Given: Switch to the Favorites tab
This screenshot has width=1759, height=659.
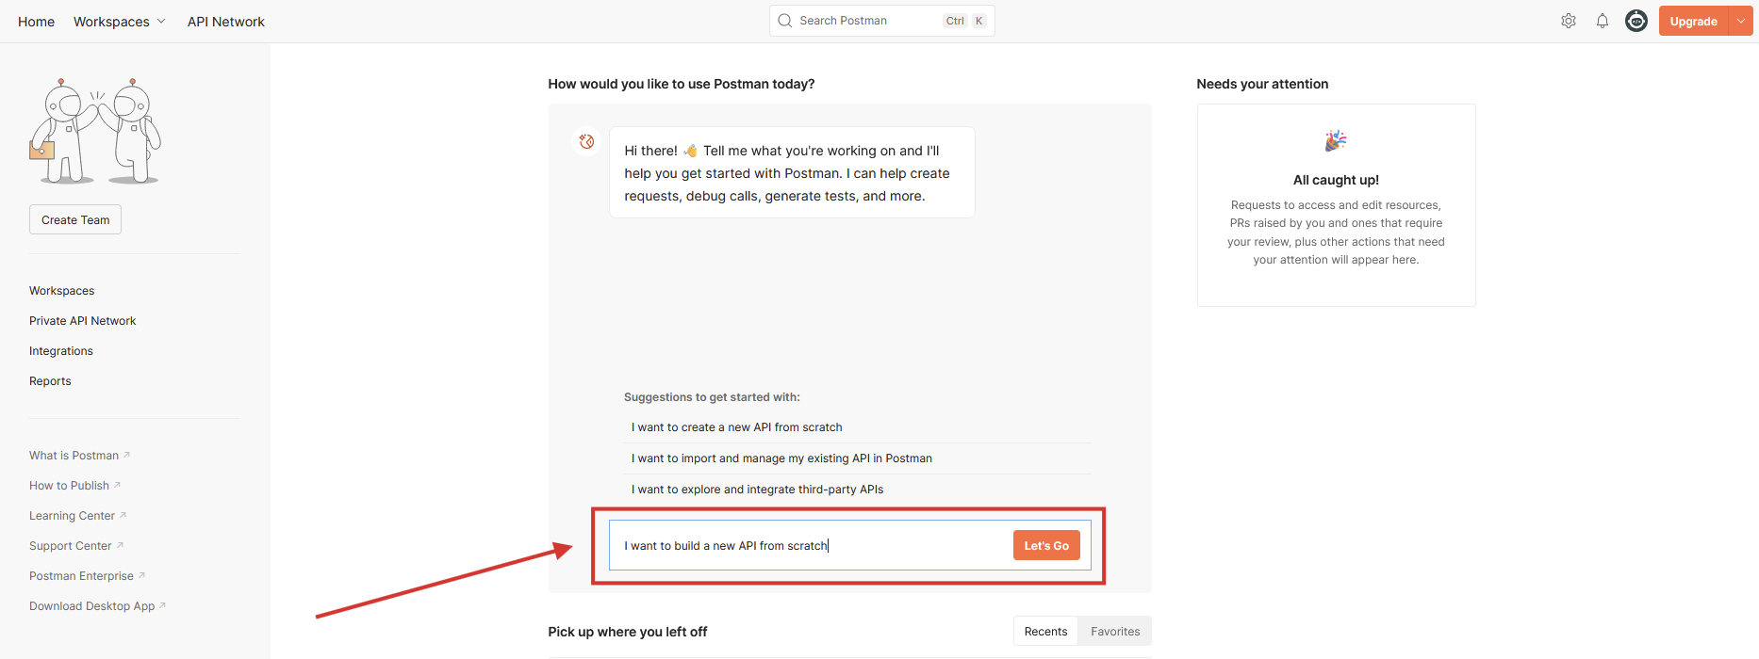Looking at the screenshot, I should pos(1114,631).
